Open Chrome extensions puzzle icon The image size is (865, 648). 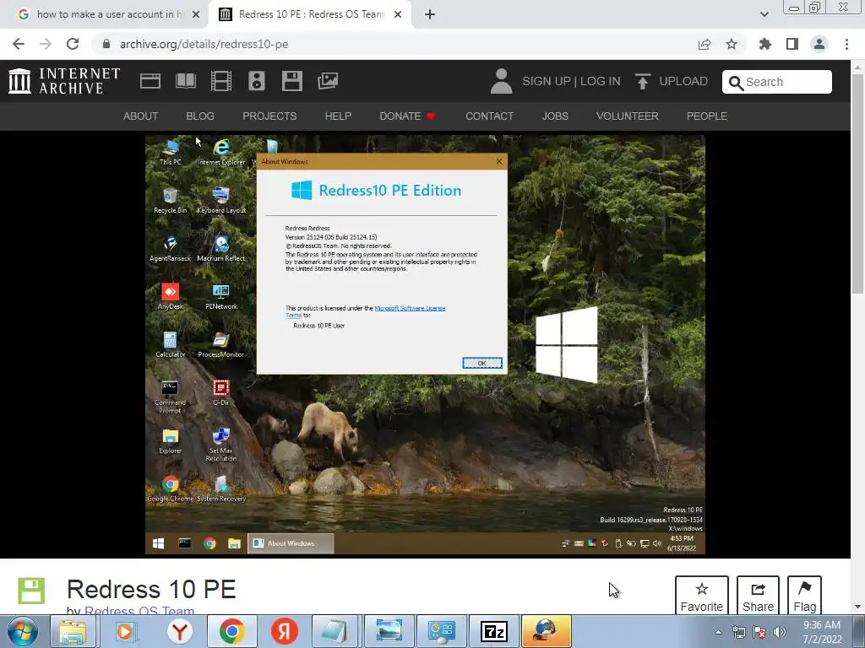(765, 44)
